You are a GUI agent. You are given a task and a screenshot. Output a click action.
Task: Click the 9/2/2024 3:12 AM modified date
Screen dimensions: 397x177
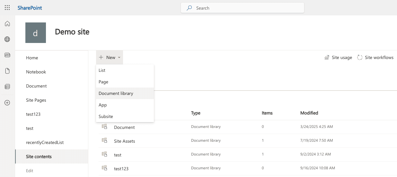coord(315,154)
